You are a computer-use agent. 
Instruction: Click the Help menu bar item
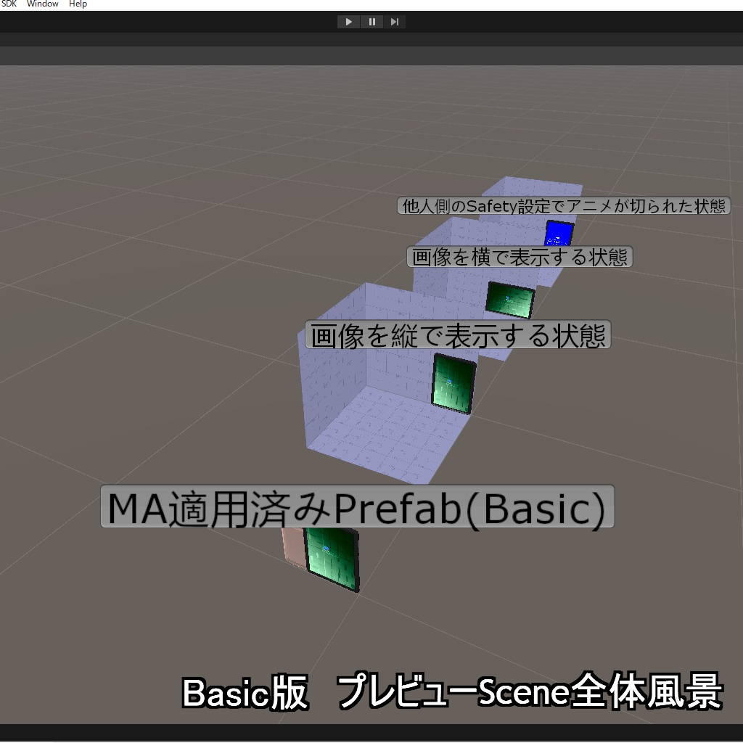(76, 4)
